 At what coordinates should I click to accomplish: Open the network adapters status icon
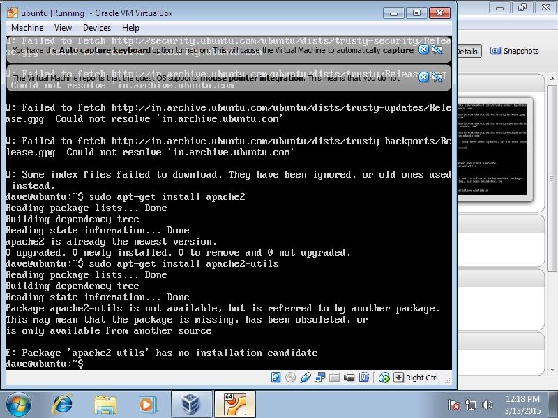(321, 377)
